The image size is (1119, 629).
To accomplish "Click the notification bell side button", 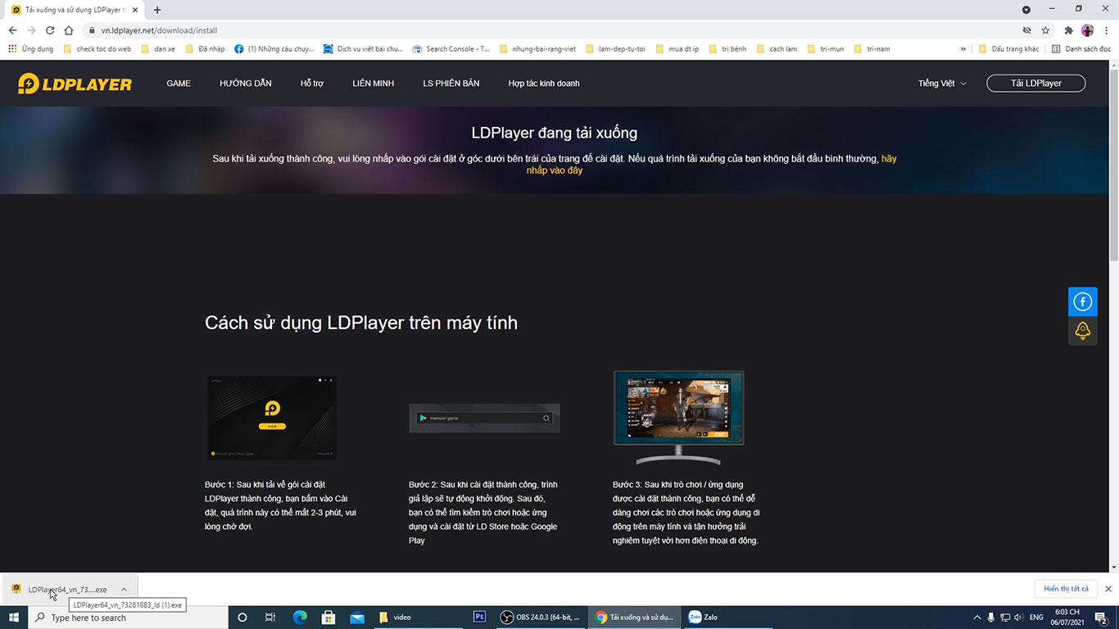I will click(1082, 331).
